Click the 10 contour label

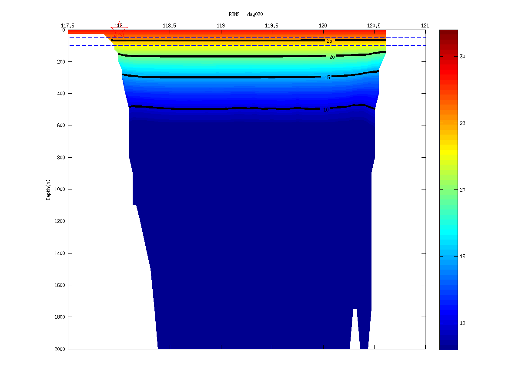tap(326, 110)
